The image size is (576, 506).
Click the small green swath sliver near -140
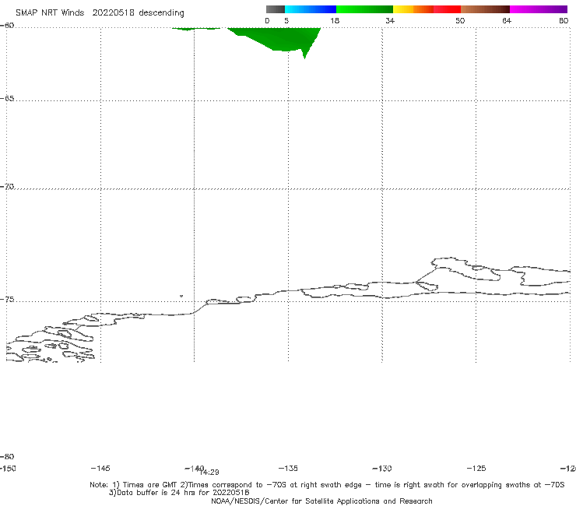196,29
